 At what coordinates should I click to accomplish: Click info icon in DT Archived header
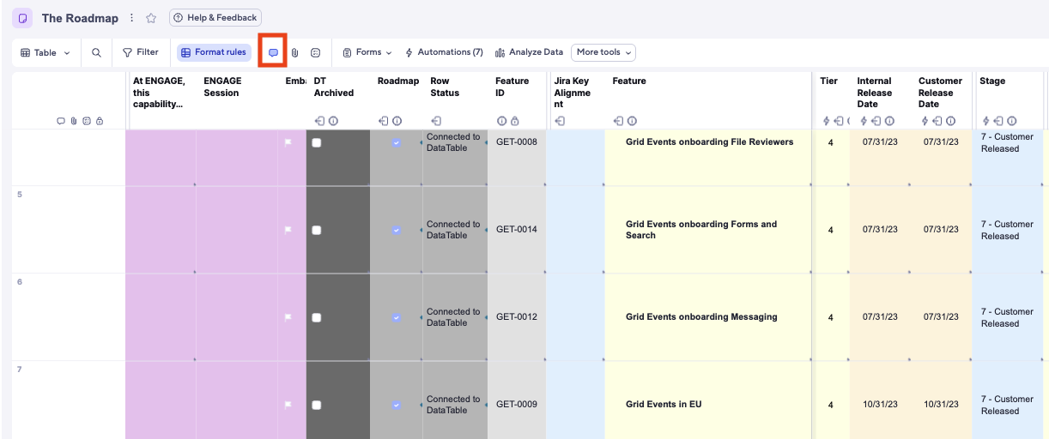333,121
